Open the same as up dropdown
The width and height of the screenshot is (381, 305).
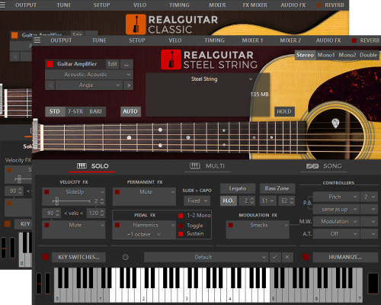coord(336,209)
